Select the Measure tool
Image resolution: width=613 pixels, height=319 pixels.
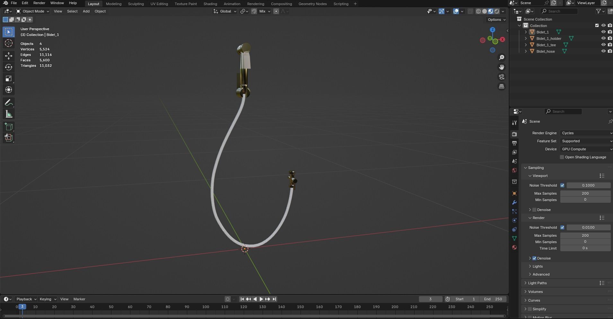coord(9,114)
